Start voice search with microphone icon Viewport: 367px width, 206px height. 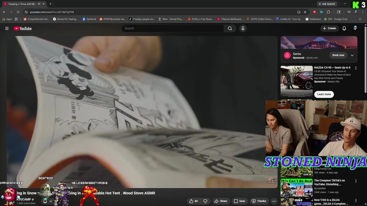243,28
